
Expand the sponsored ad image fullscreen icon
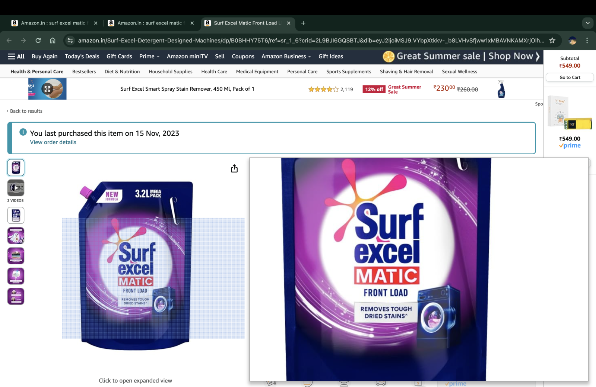47,89
